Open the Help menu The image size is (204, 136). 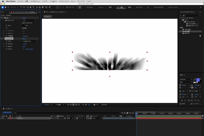pos(89,1)
